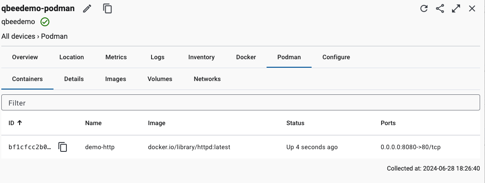Go to the Configure tab

coord(336,57)
